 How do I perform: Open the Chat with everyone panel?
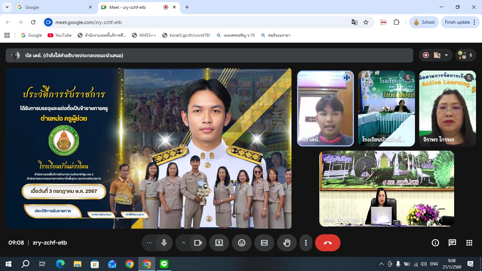(452, 243)
